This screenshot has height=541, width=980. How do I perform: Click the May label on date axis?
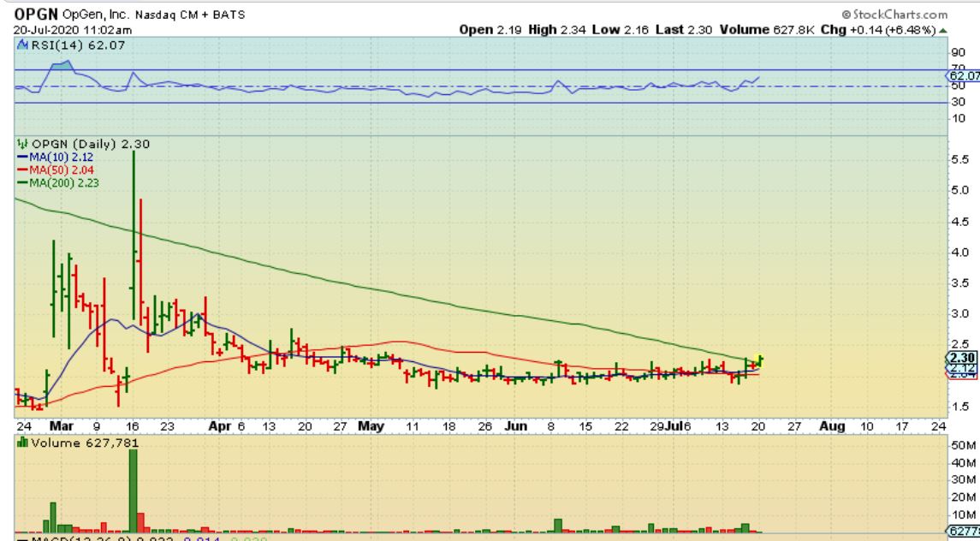371,425
